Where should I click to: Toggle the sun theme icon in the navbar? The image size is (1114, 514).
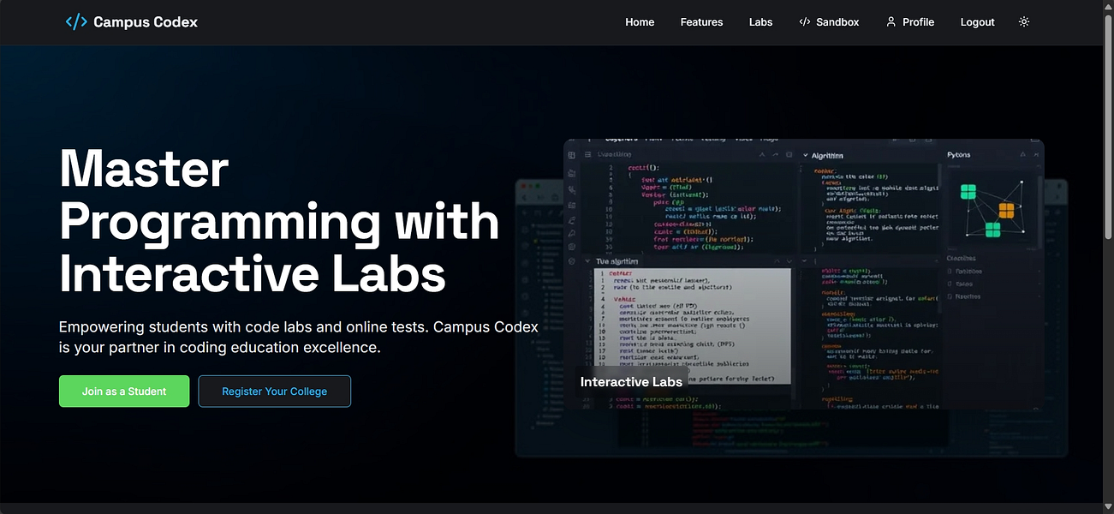click(1023, 21)
